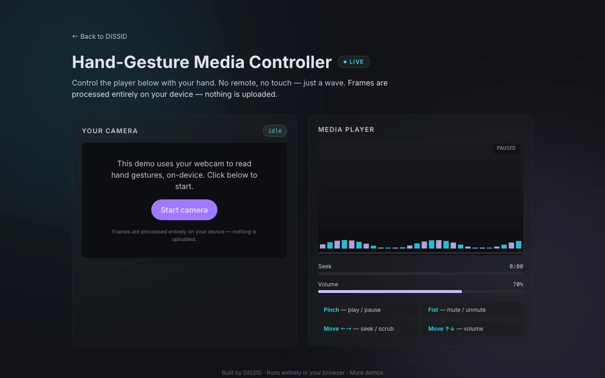The height and width of the screenshot is (378, 605).
Task: Click the Seek label
Action: pyautogui.click(x=325, y=266)
